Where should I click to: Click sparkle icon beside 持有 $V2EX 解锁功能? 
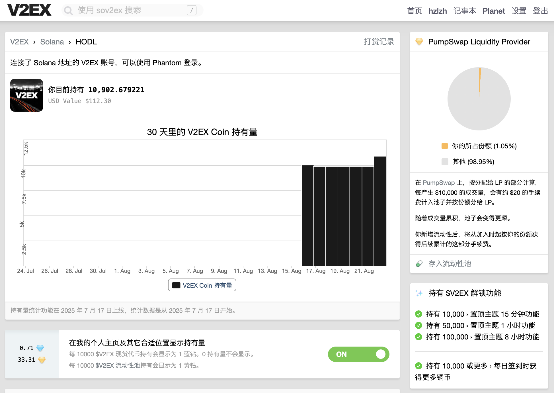click(x=419, y=293)
